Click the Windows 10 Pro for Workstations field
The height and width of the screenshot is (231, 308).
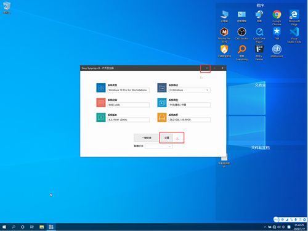click(128, 90)
